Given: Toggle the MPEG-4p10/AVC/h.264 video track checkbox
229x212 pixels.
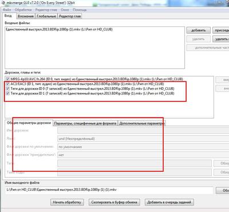Looking at the screenshot, I should coord(7,79).
